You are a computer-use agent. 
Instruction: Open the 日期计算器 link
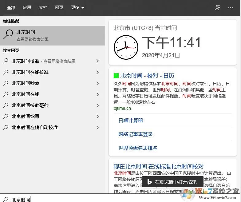(131, 121)
